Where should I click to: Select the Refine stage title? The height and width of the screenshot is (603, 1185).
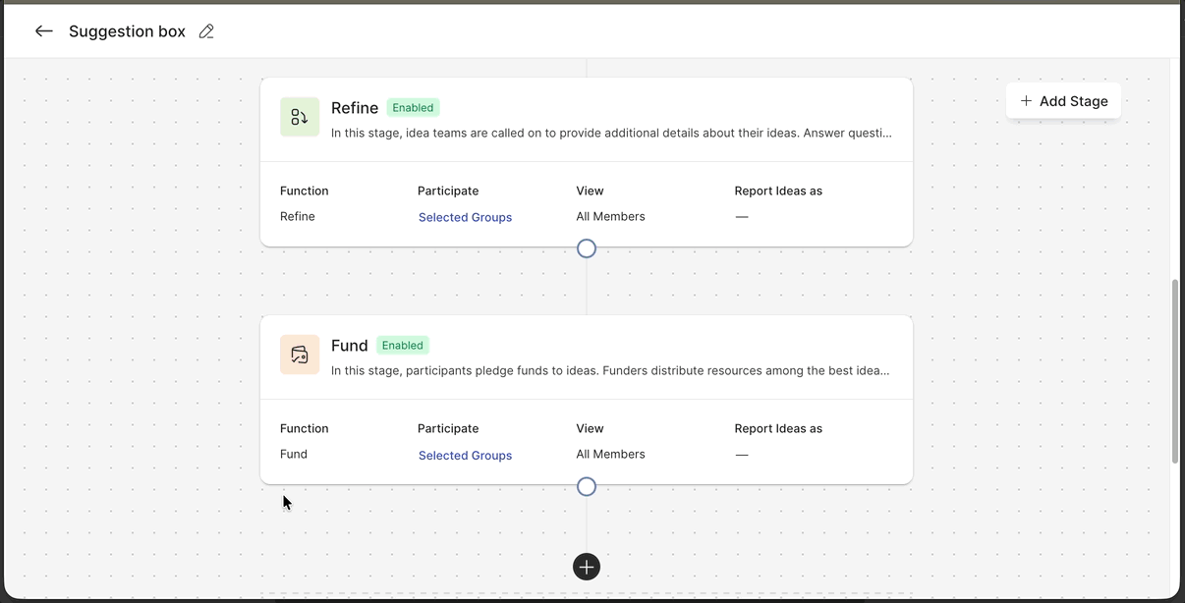point(355,108)
